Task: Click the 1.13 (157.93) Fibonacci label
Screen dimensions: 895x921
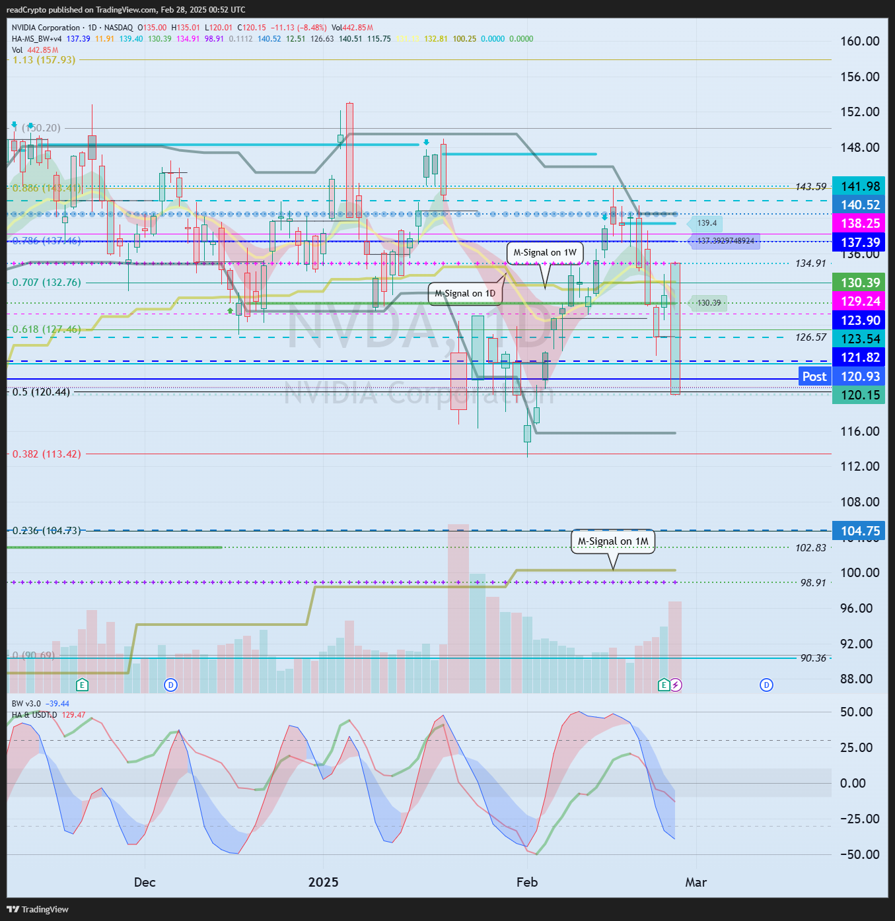Action: [44, 59]
